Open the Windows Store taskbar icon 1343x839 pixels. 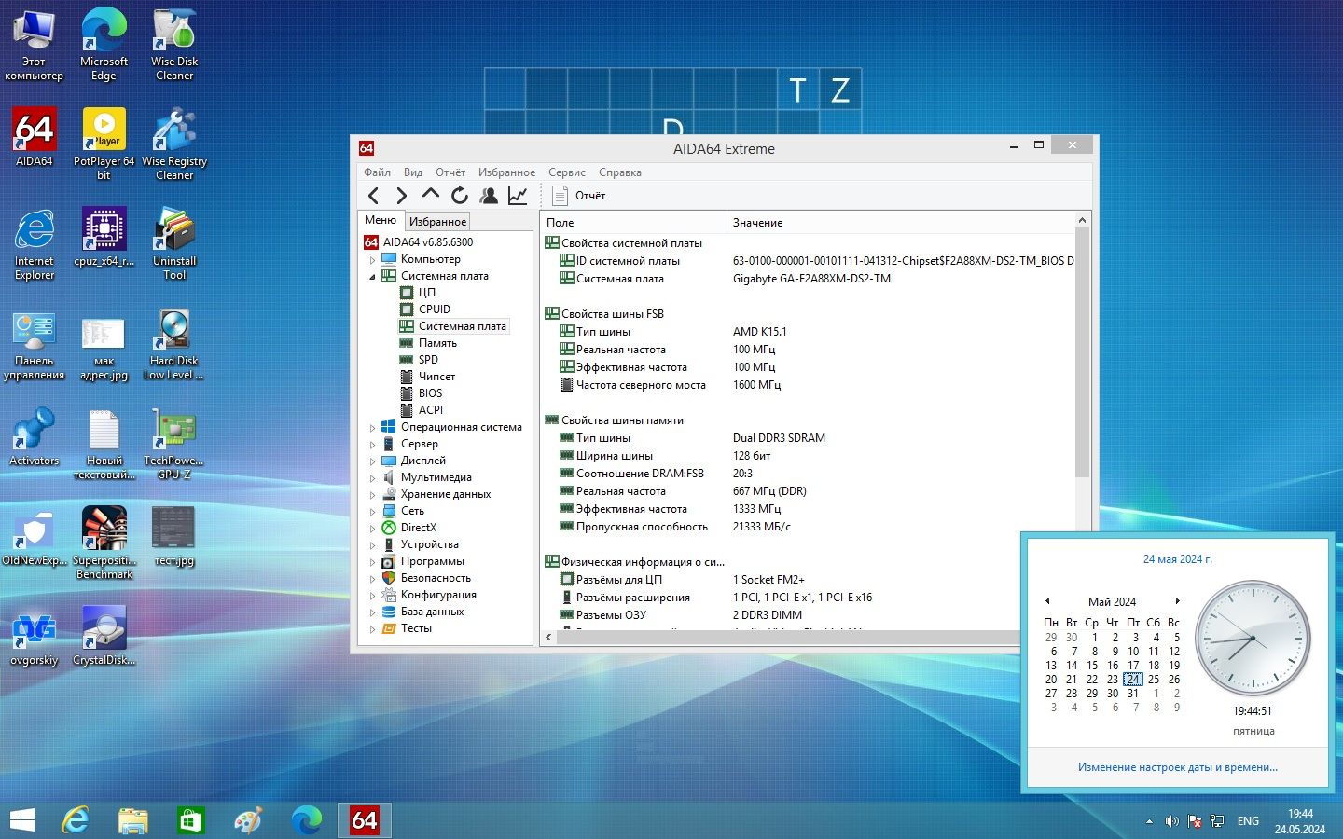[x=190, y=820]
